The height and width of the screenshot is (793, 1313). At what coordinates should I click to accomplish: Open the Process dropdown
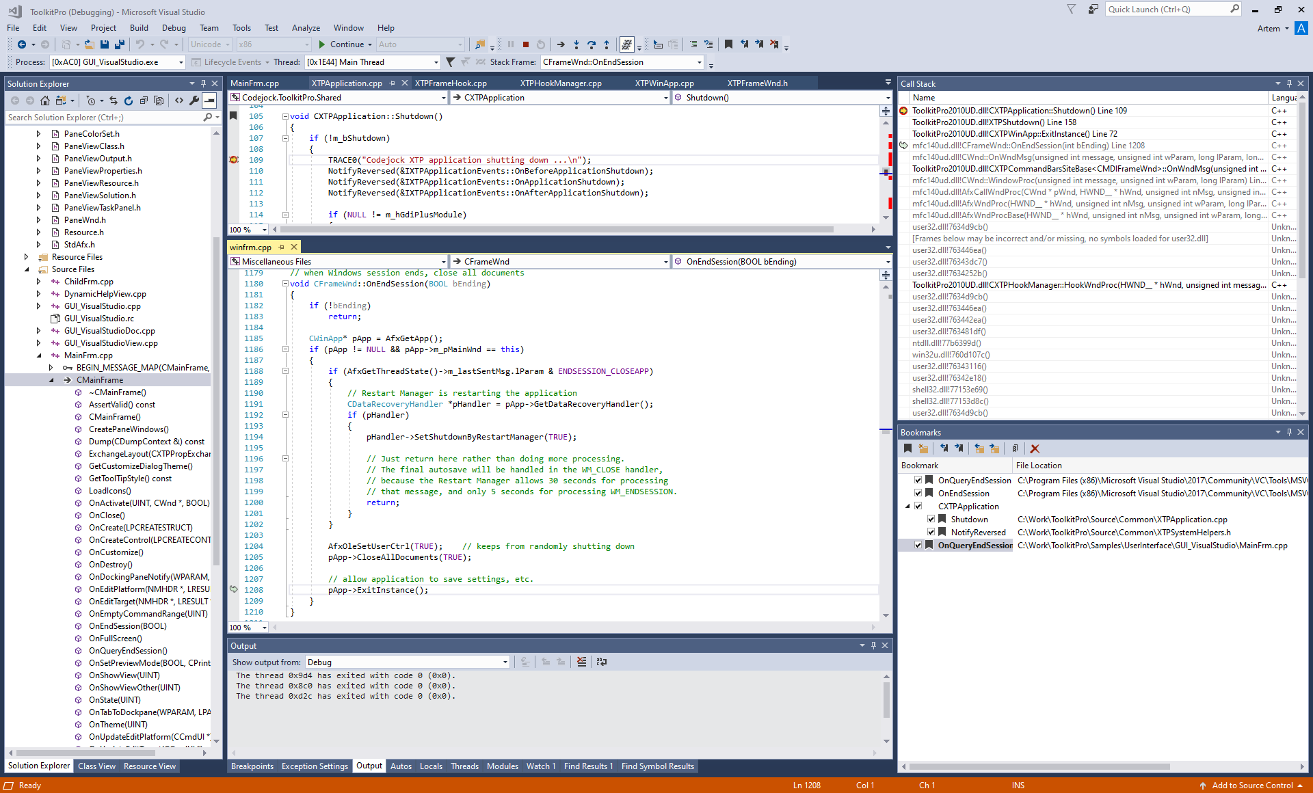pos(181,62)
